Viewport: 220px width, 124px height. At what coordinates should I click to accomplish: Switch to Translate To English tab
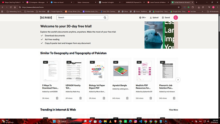pyautogui.click(x=109, y=2)
